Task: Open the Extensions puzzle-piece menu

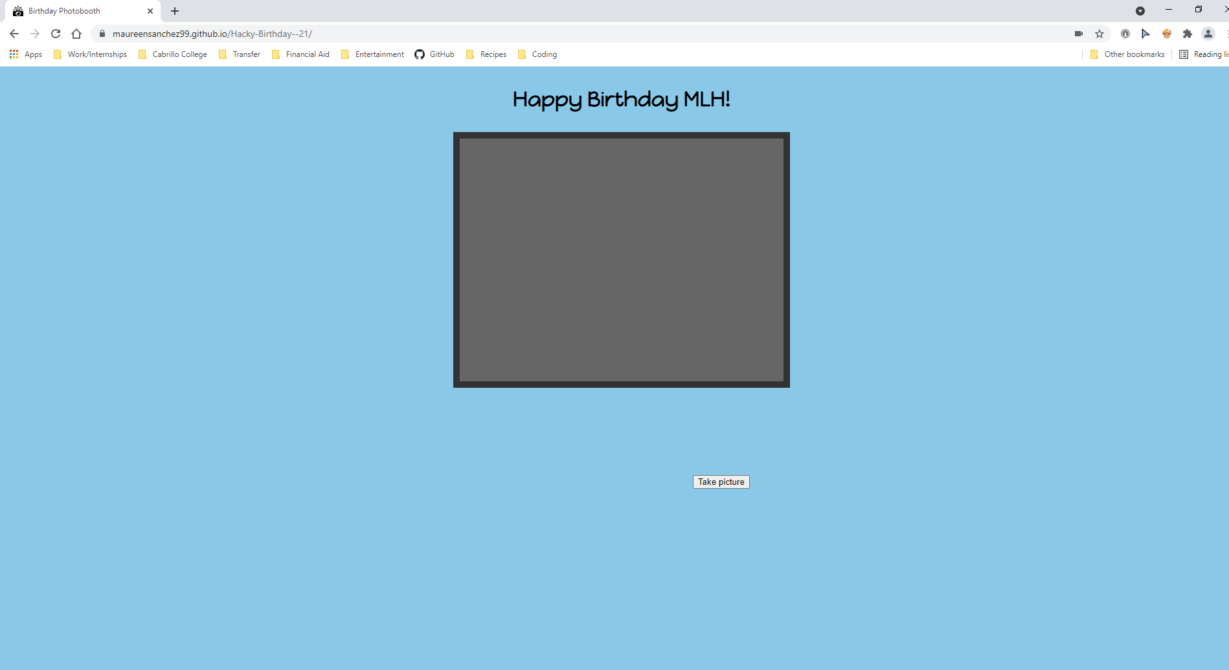Action: pos(1188,34)
